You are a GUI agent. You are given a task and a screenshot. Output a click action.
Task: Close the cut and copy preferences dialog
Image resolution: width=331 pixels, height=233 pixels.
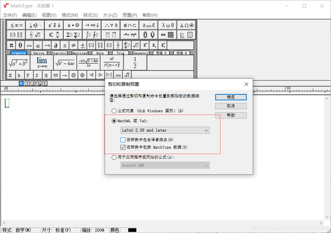click(x=246, y=84)
